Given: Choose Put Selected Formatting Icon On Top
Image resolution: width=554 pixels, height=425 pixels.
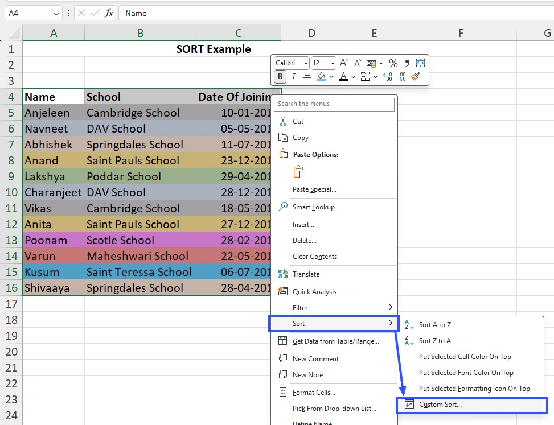Looking at the screenshot, I should pyautogui.click(x=474, y=388).
